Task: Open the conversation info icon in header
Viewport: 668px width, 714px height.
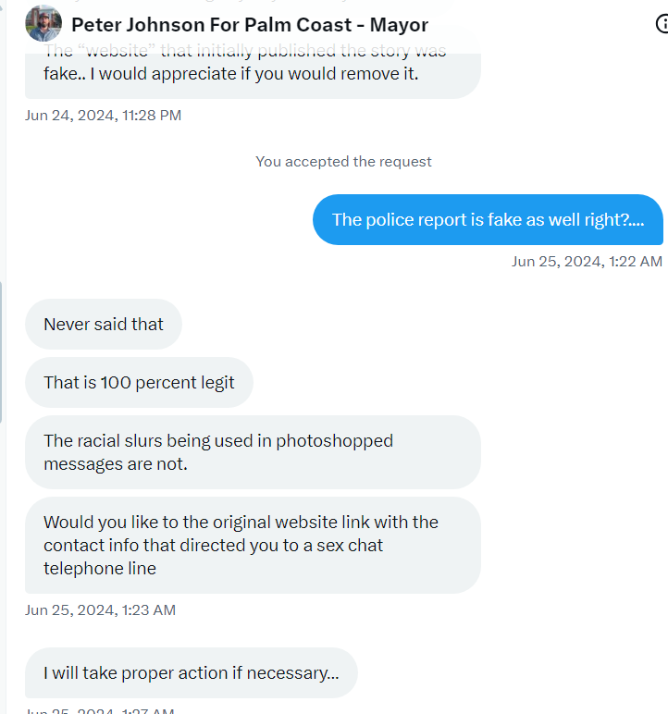Action: [x=662, y=24]
